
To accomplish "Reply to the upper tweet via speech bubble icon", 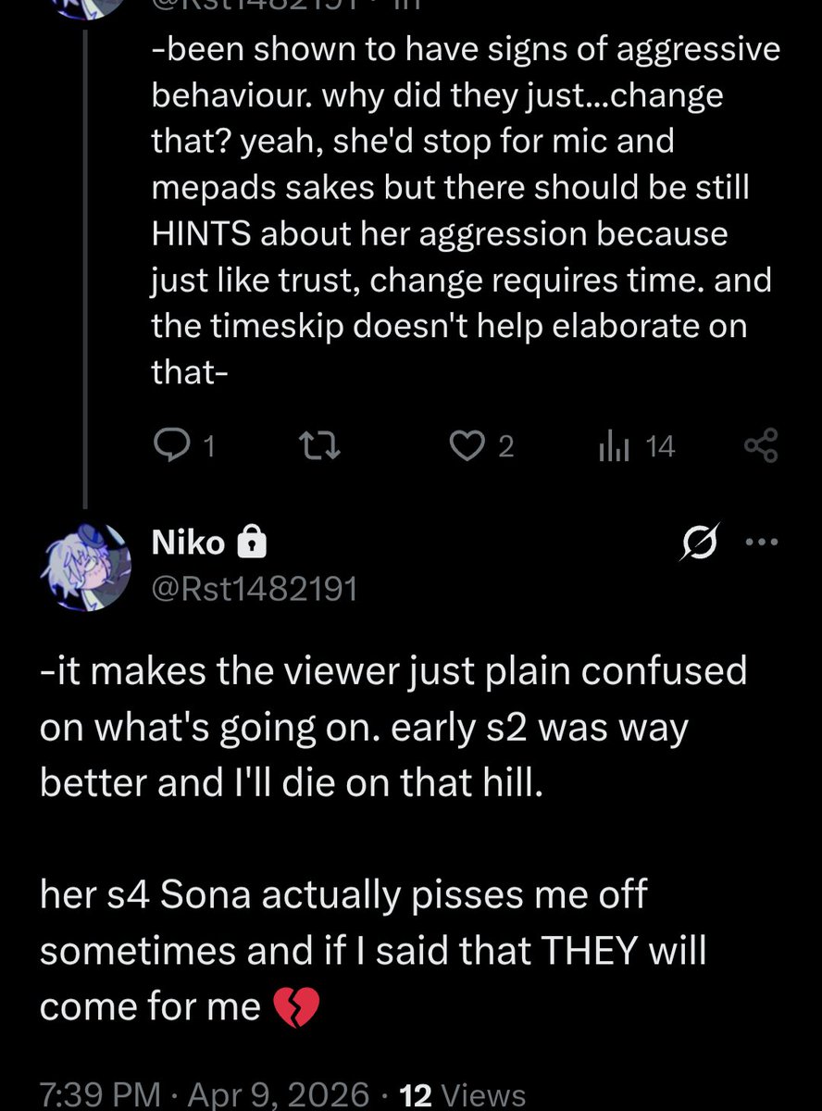I will click(171, 447).
